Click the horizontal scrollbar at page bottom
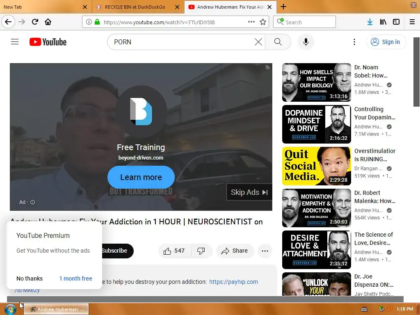The height and width of the screenshot is (315, 420). (x=205, y=299)
